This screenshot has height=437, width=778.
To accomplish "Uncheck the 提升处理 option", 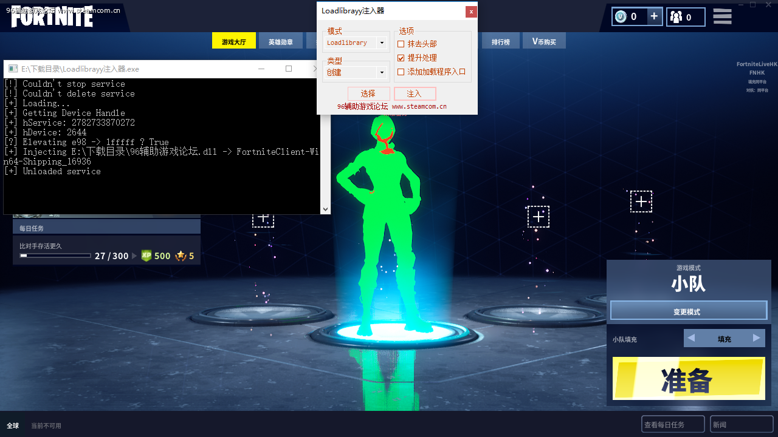I will click(x=401, y=58).
